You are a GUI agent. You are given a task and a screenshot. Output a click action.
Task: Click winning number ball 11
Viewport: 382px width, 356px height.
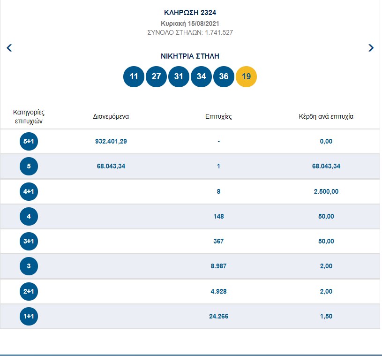[134, 76]
